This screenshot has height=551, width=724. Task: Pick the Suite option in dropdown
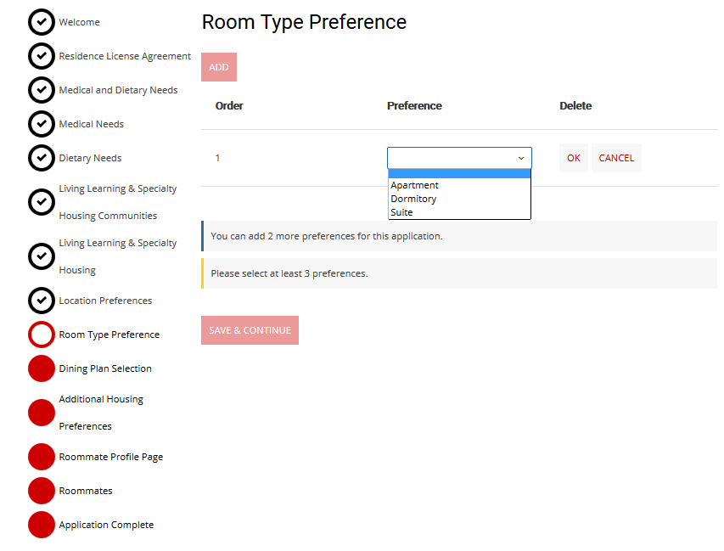pyautogui.click(x=401, y=212)
